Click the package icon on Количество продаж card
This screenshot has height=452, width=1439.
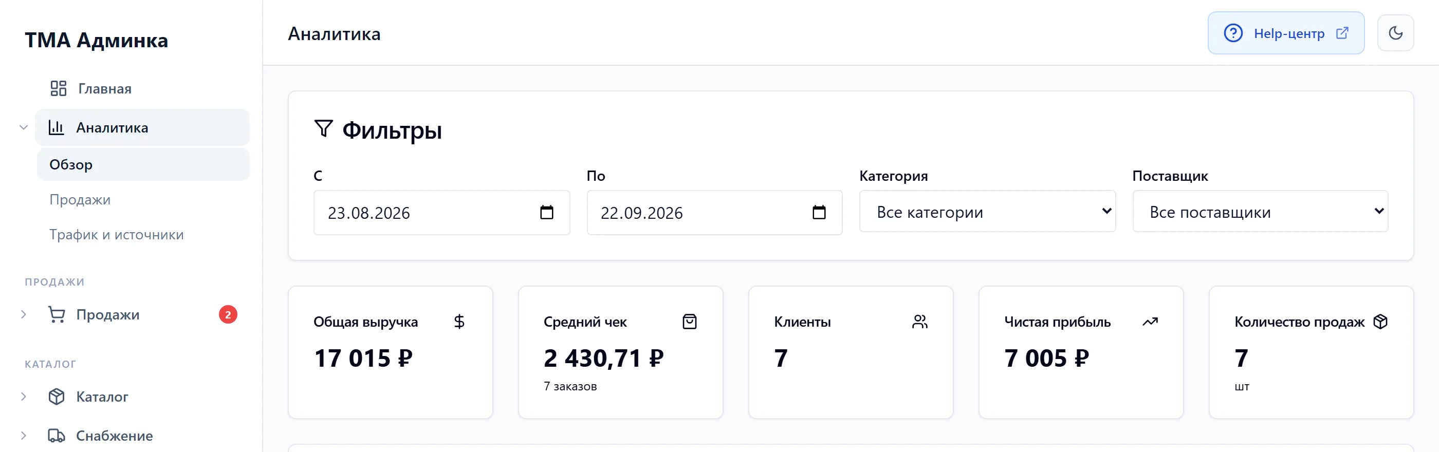pyautogui.click(x=1380, y=322)
